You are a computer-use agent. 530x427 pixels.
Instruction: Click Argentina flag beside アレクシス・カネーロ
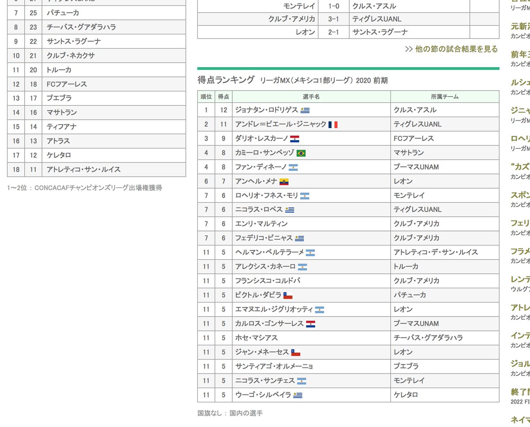point(303,267)
